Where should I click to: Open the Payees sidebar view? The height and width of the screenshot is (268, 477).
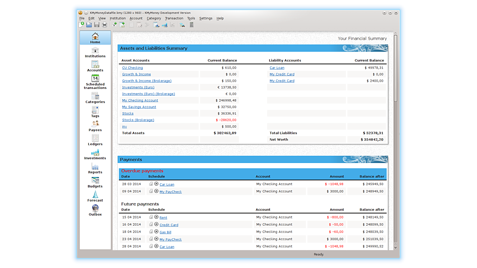(95, 126)
